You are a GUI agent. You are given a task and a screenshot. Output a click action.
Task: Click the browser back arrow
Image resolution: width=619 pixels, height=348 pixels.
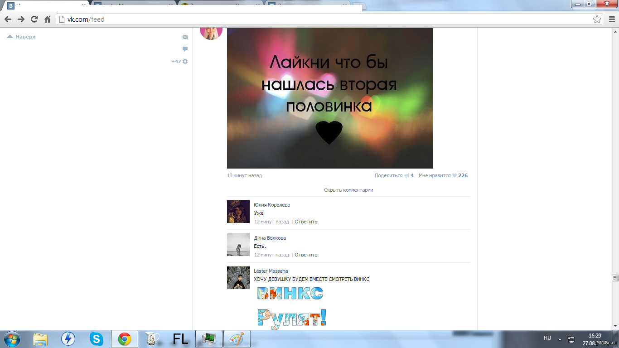[x=8, y=19]
